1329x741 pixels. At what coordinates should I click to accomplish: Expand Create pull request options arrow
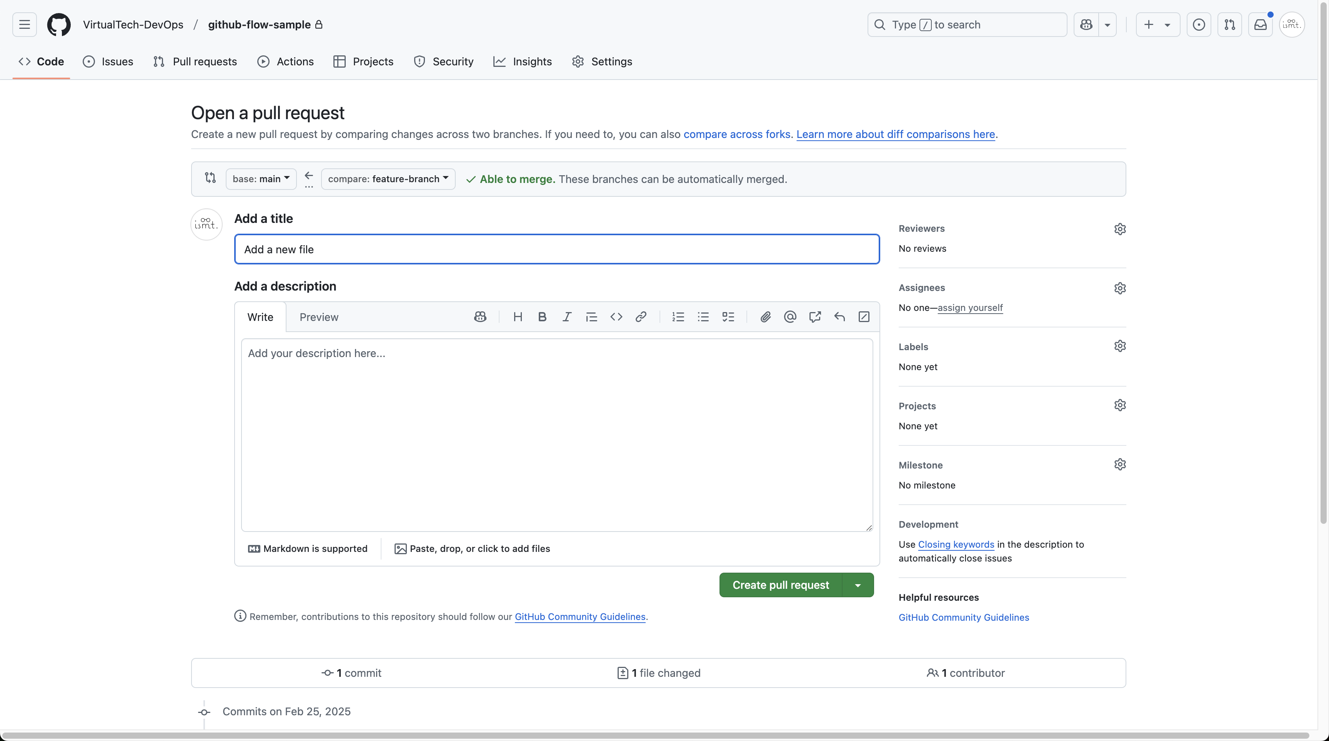tap(858, 585)
